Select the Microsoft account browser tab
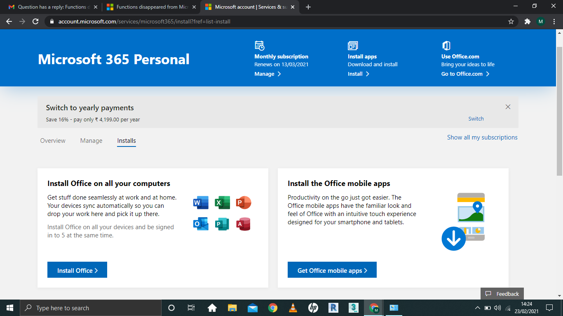The width and height of the screenshot is (563, 316). coord(250,7)
